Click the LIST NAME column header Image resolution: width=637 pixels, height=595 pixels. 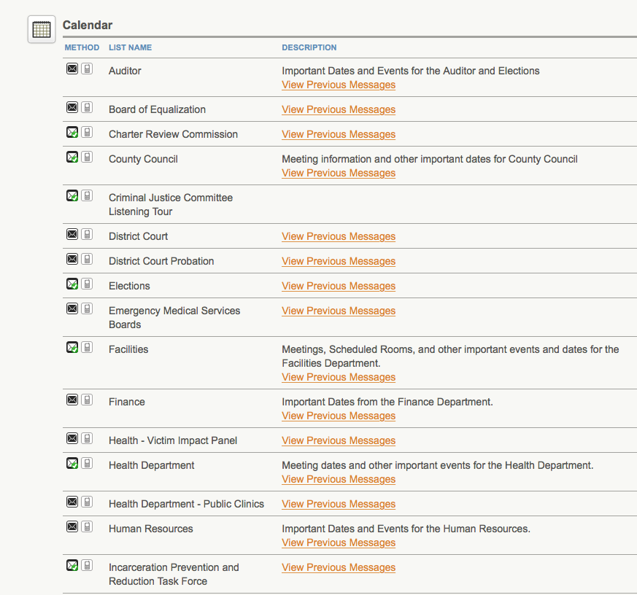(x=130, y=47)
